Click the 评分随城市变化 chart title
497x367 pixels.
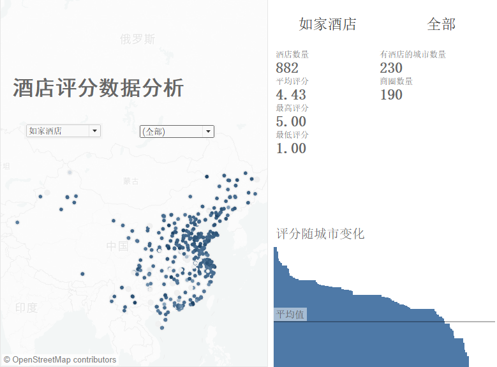[320, 234]
